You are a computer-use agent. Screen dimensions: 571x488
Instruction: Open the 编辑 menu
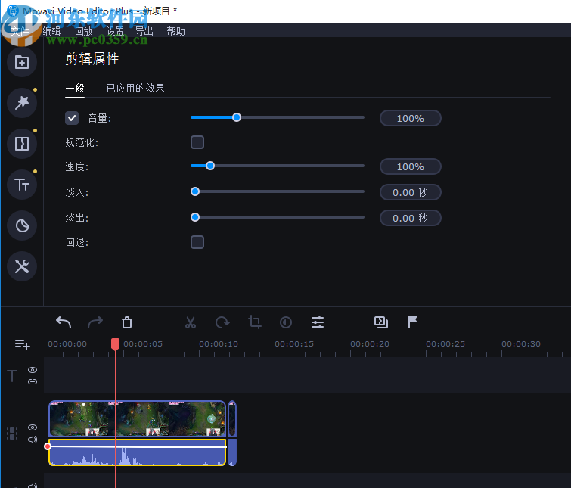(51, 31)
